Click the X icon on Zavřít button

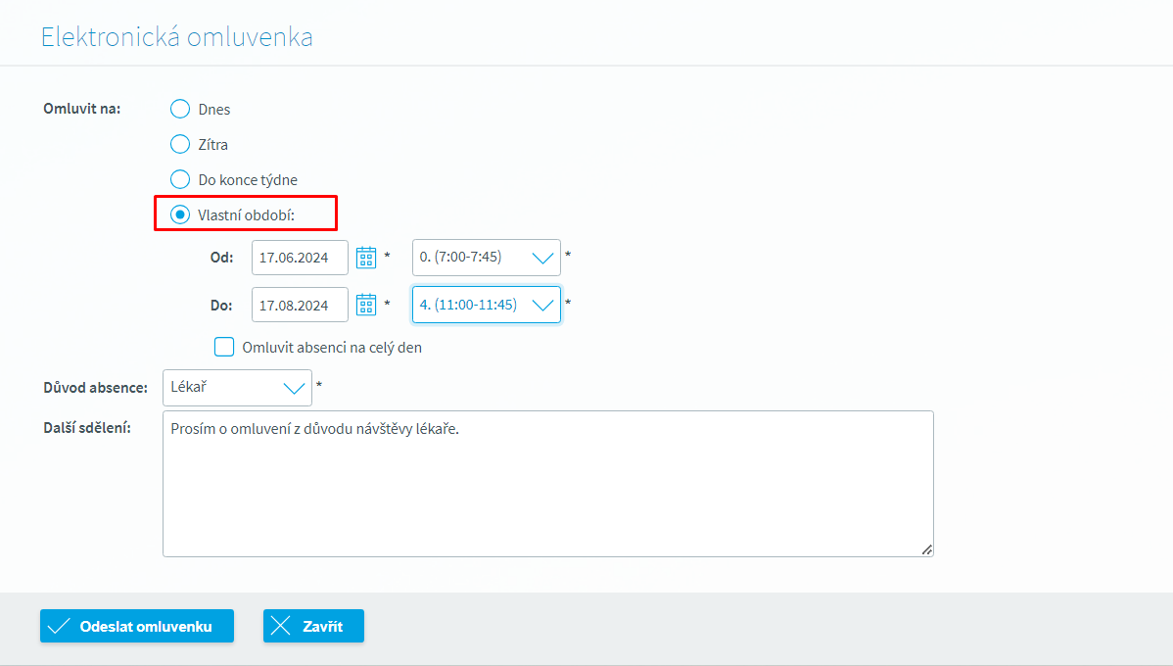pyautogui.click(x=281, y=627)
